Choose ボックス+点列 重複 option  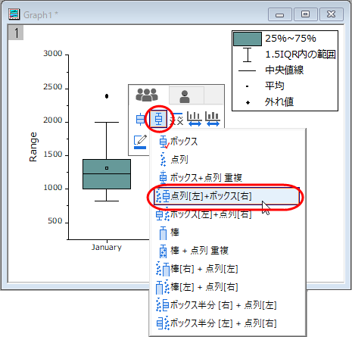201,178
